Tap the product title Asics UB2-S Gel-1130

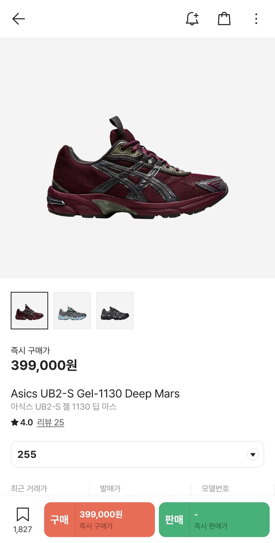click(95, 393)
